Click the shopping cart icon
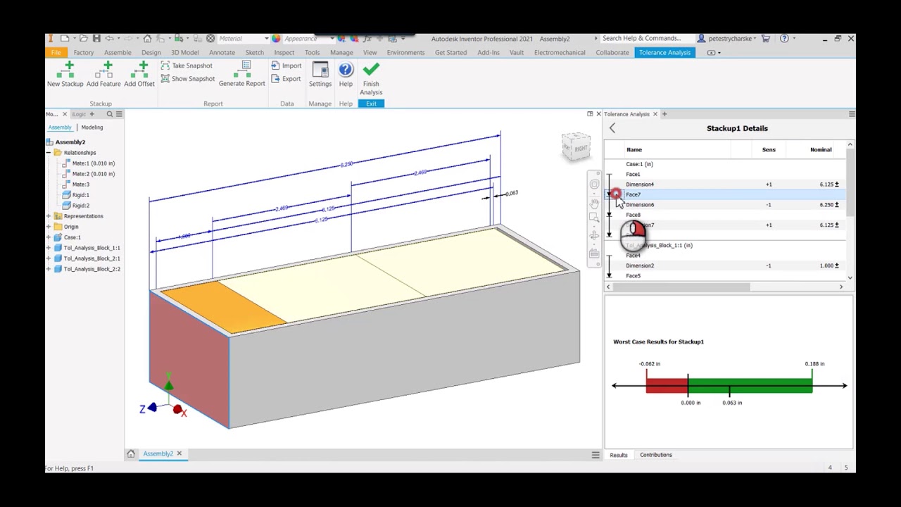Image resolution: width=901 pixels, height=507 pixels. point(765,38)
